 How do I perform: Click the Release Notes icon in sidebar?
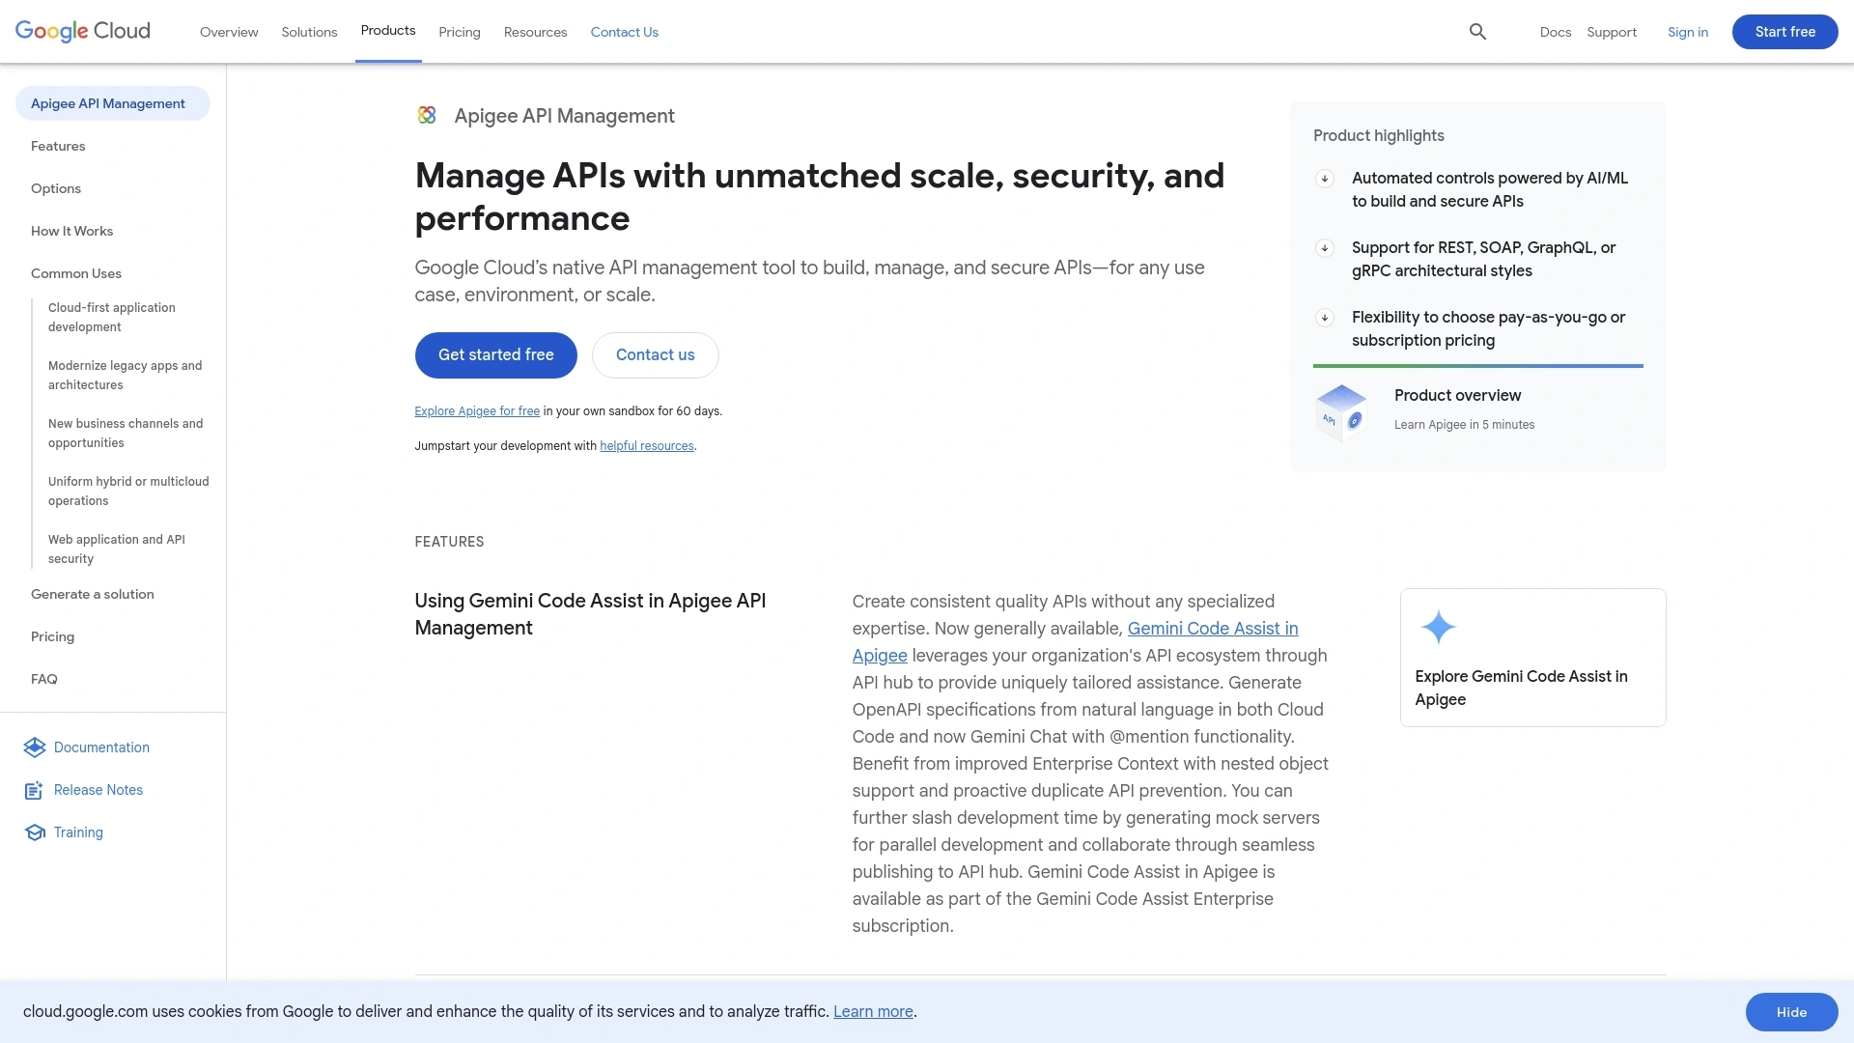[34, 790]
